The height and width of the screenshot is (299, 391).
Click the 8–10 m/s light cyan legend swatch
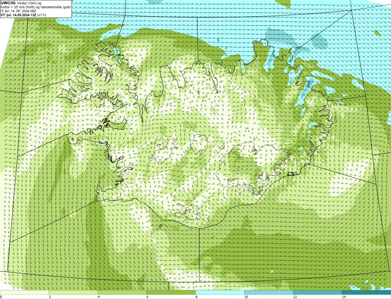[x=220, y=292]
